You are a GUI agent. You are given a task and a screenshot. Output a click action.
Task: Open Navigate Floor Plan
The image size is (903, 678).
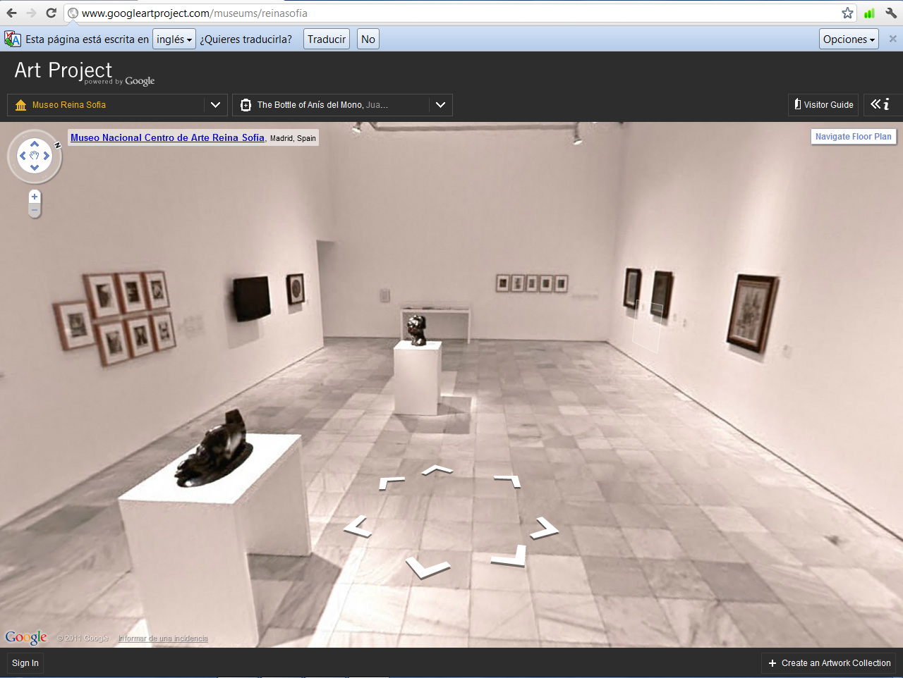pyautogui.click(x=854, y=137)
